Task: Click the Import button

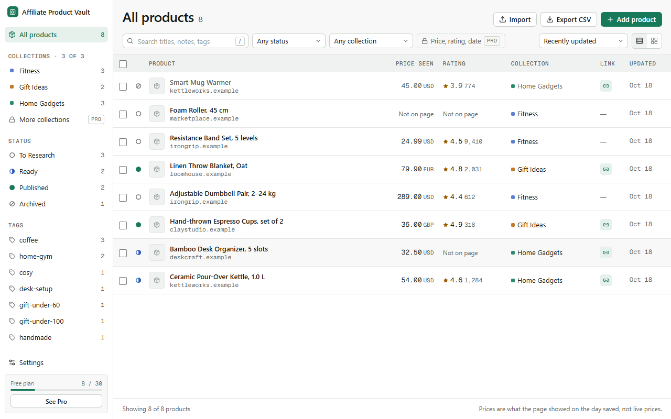Action: (515, 19)
